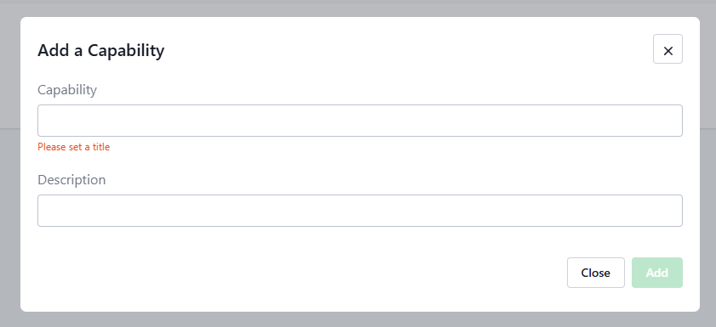The height and width of the screenshot is (327, 716).
Task: Cancel adding a capability using Close
Action: point(595,273)
